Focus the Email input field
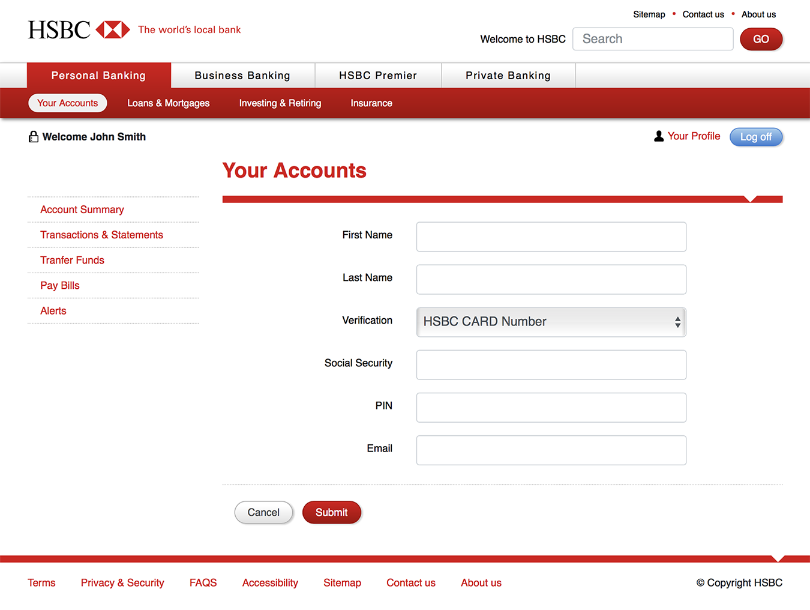 (x=551, y=450)
